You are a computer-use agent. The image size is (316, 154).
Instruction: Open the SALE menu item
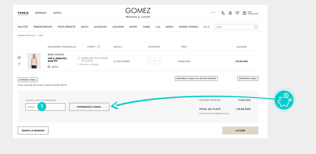pyautogui.click(x=206, y=27)
